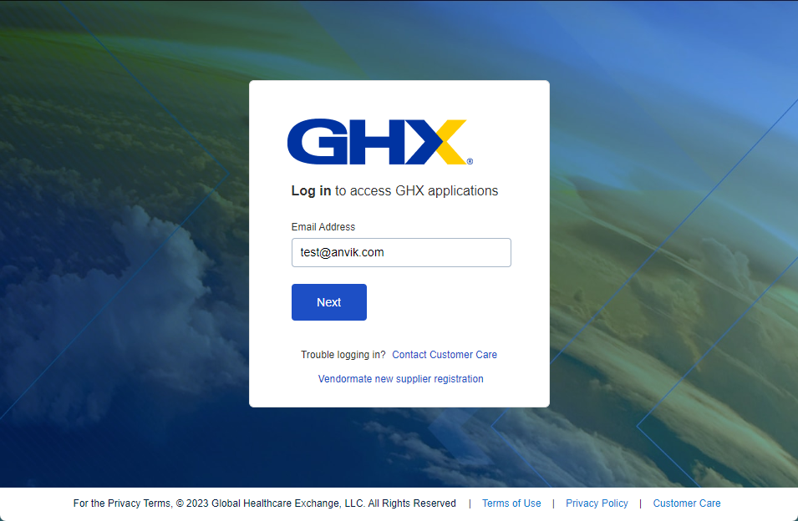The image size is (798, 521).
Task: Click the GHX applications heading words
Action: pos(447,191)
